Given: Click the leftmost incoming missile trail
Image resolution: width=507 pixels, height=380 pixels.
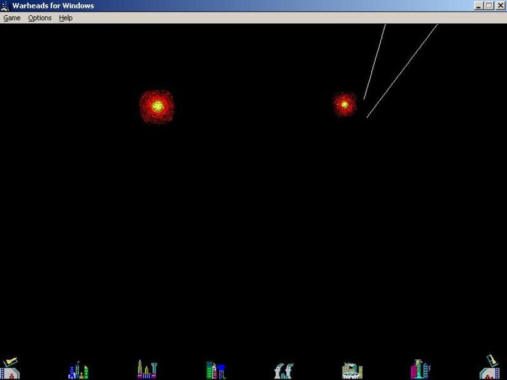Looking at the screenshot, I should click(375, 61).
